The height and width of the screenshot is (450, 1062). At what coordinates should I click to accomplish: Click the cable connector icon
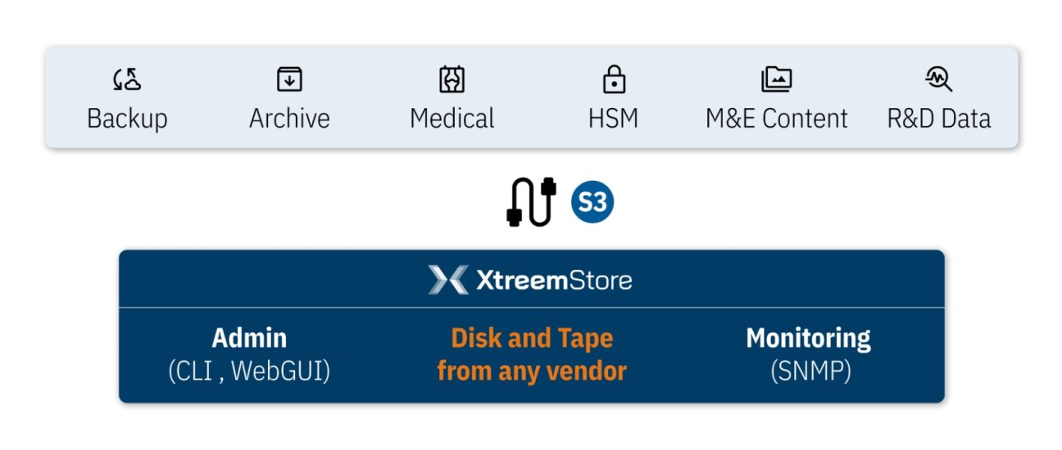pos(531,201)
